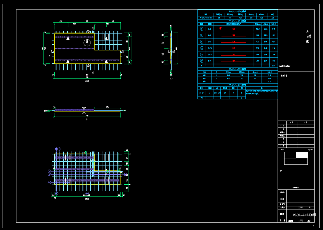Screen dimensions: 323x230
Task: Select the top header title of the cyan table
Action: coord(237,11)
